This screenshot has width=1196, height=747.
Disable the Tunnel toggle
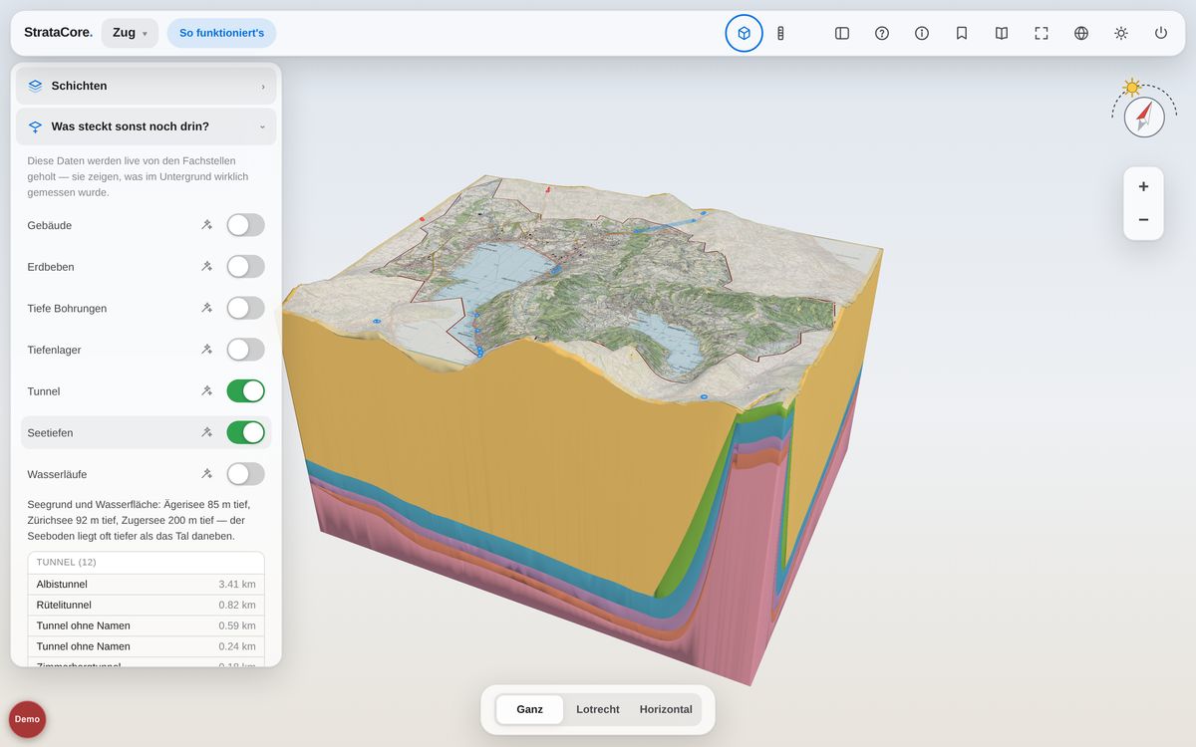coord(246,391)
